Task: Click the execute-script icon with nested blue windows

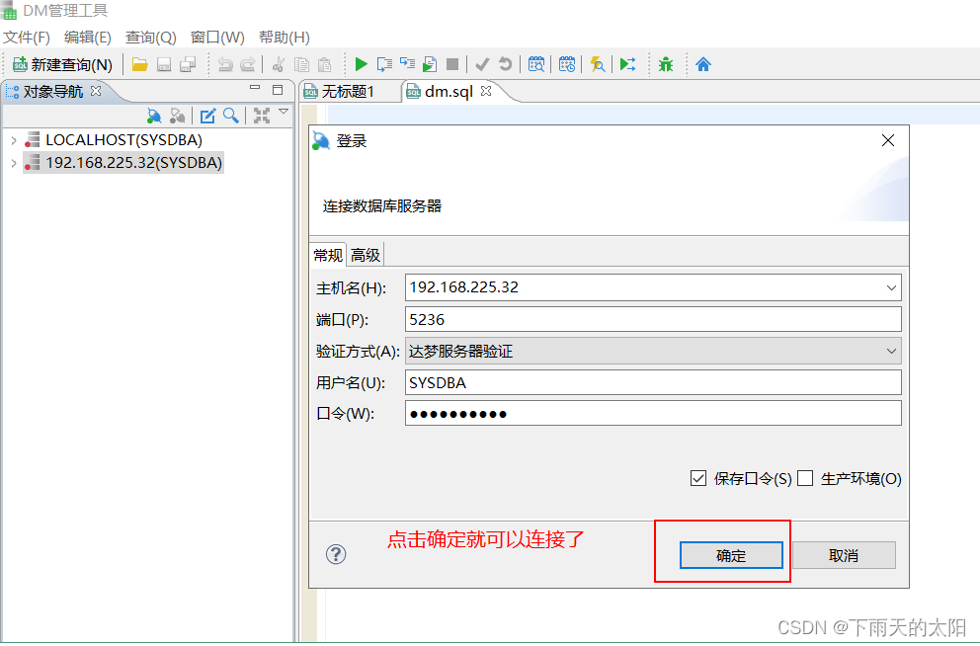Action: pyautogui.click(x=407, y=63)
